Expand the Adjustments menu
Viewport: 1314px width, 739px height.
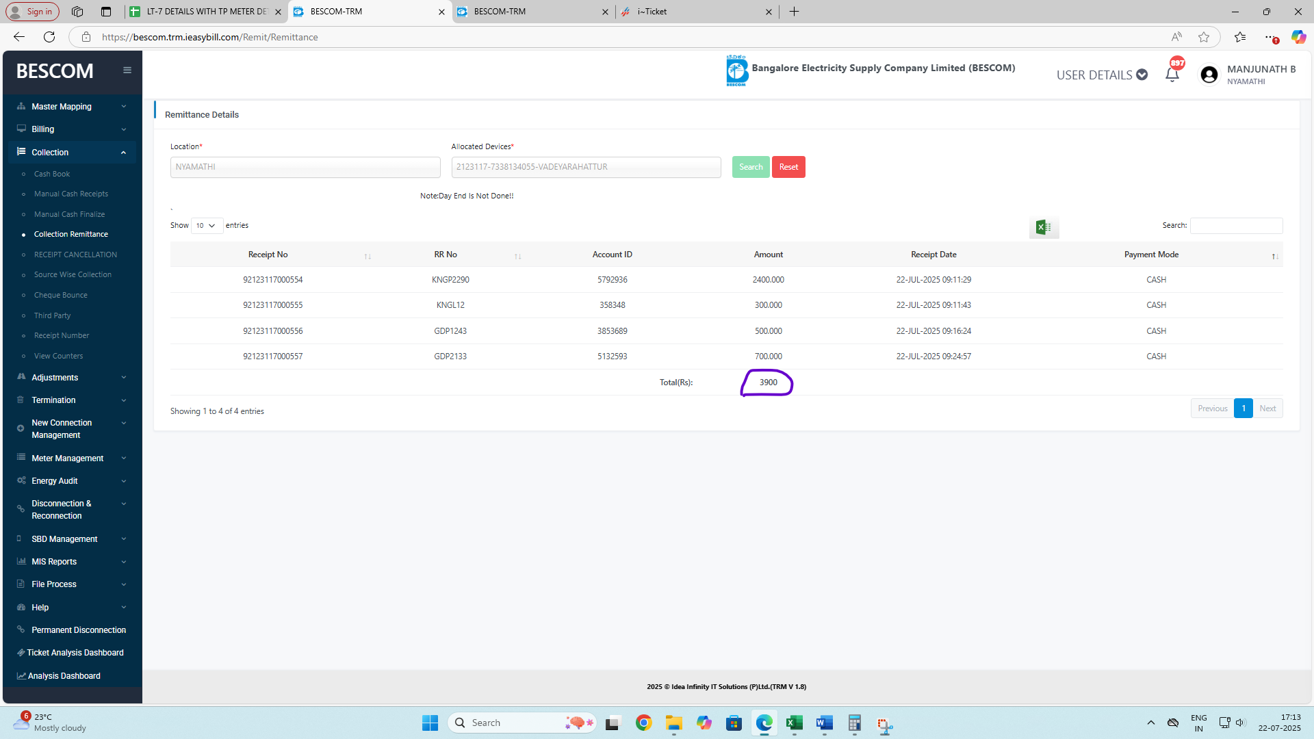(72, 377)
